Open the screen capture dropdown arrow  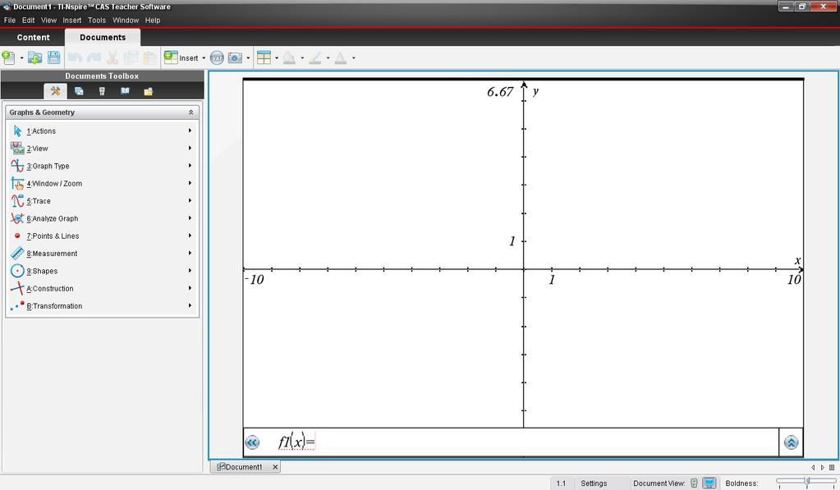click(x=248, y=57)
